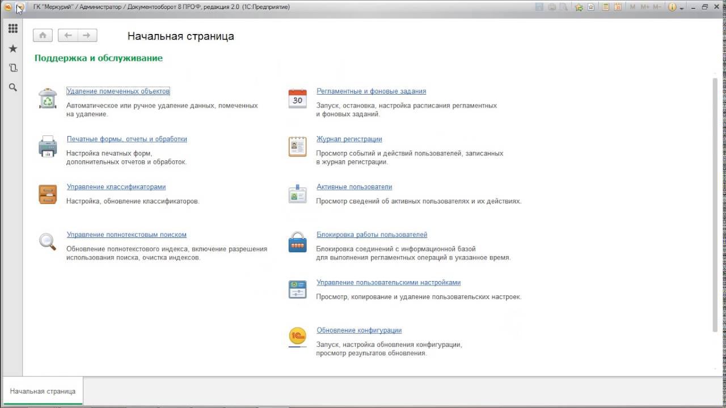Click the Начальная страница page title
The image size is (726, 408).
point(180,36)
